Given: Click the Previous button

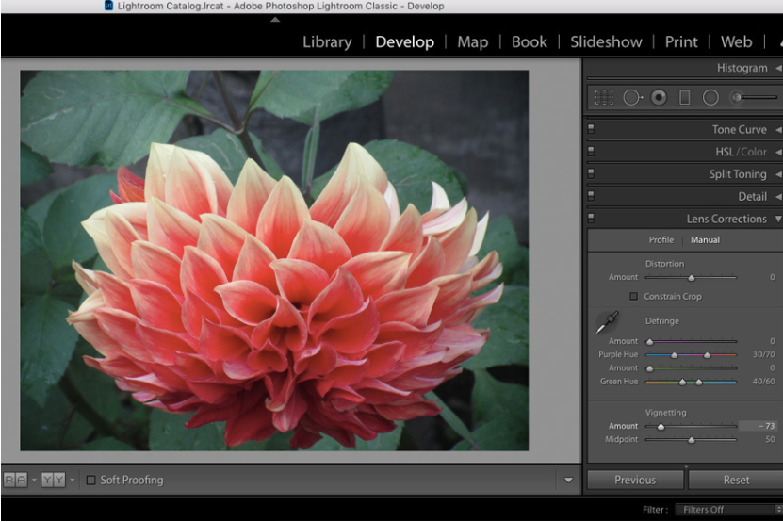Looking at the screenshot, I should tap(635, 480).
